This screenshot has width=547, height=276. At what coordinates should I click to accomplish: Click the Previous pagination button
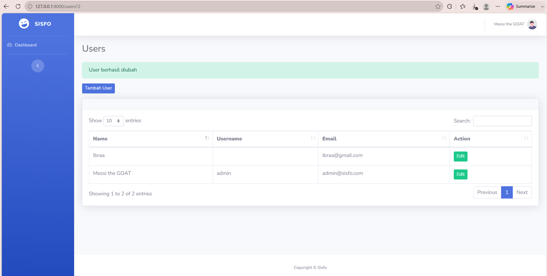point(487,192)
